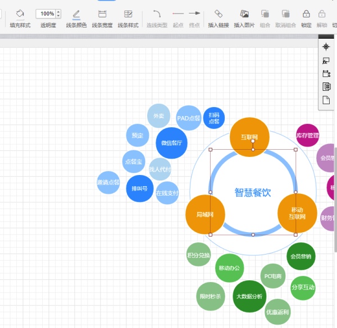Click the unlock (解锁) icon in the toolbar

point(322,13)
